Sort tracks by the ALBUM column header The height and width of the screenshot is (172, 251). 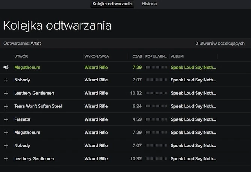(x=177, y=56)
